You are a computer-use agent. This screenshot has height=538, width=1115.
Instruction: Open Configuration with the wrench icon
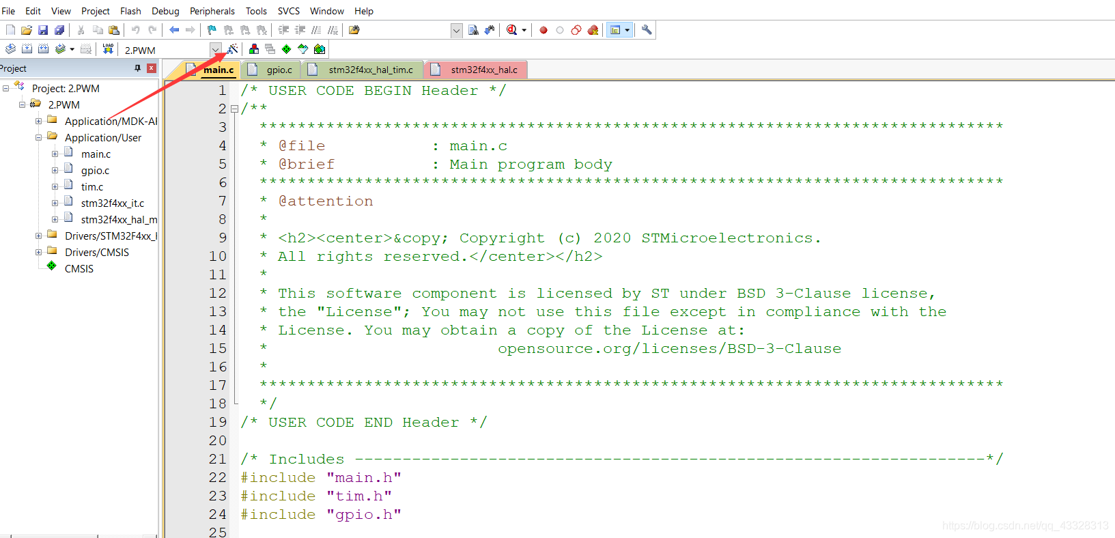coord(647,30)
